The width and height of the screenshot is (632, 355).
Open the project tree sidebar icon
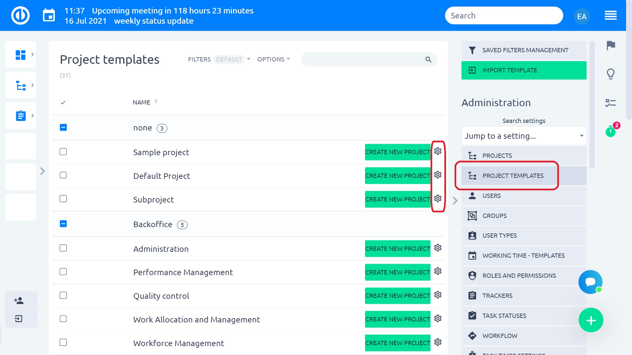click(21, 85)
